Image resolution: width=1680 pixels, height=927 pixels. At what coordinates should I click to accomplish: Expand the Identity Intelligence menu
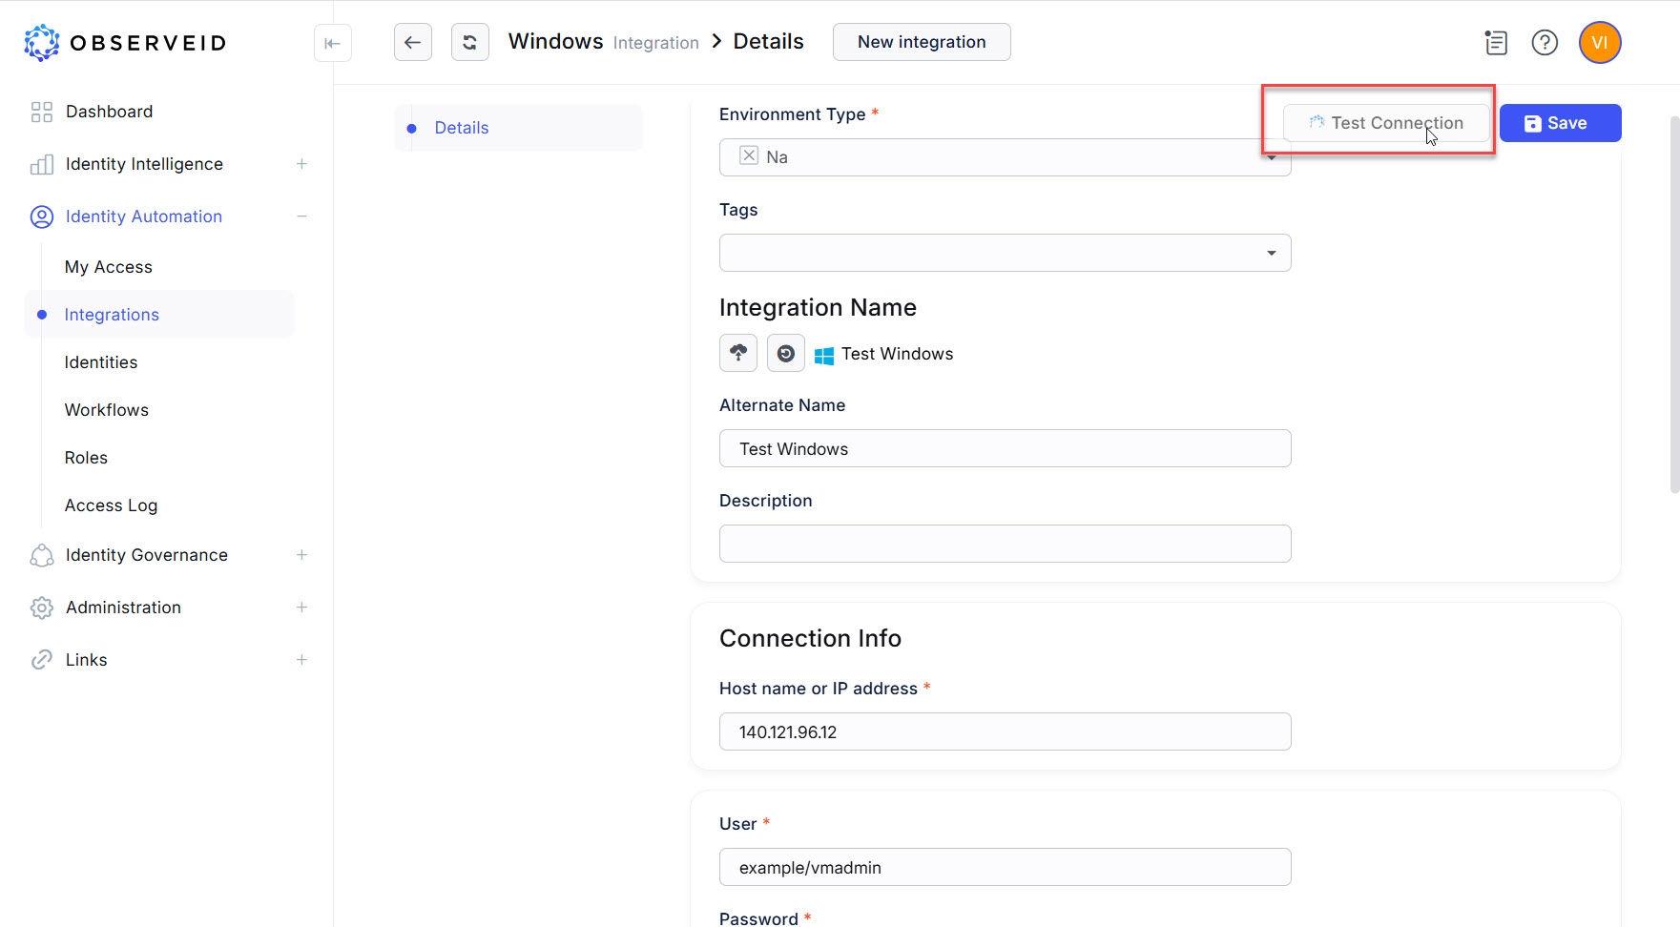coord(301,164)
